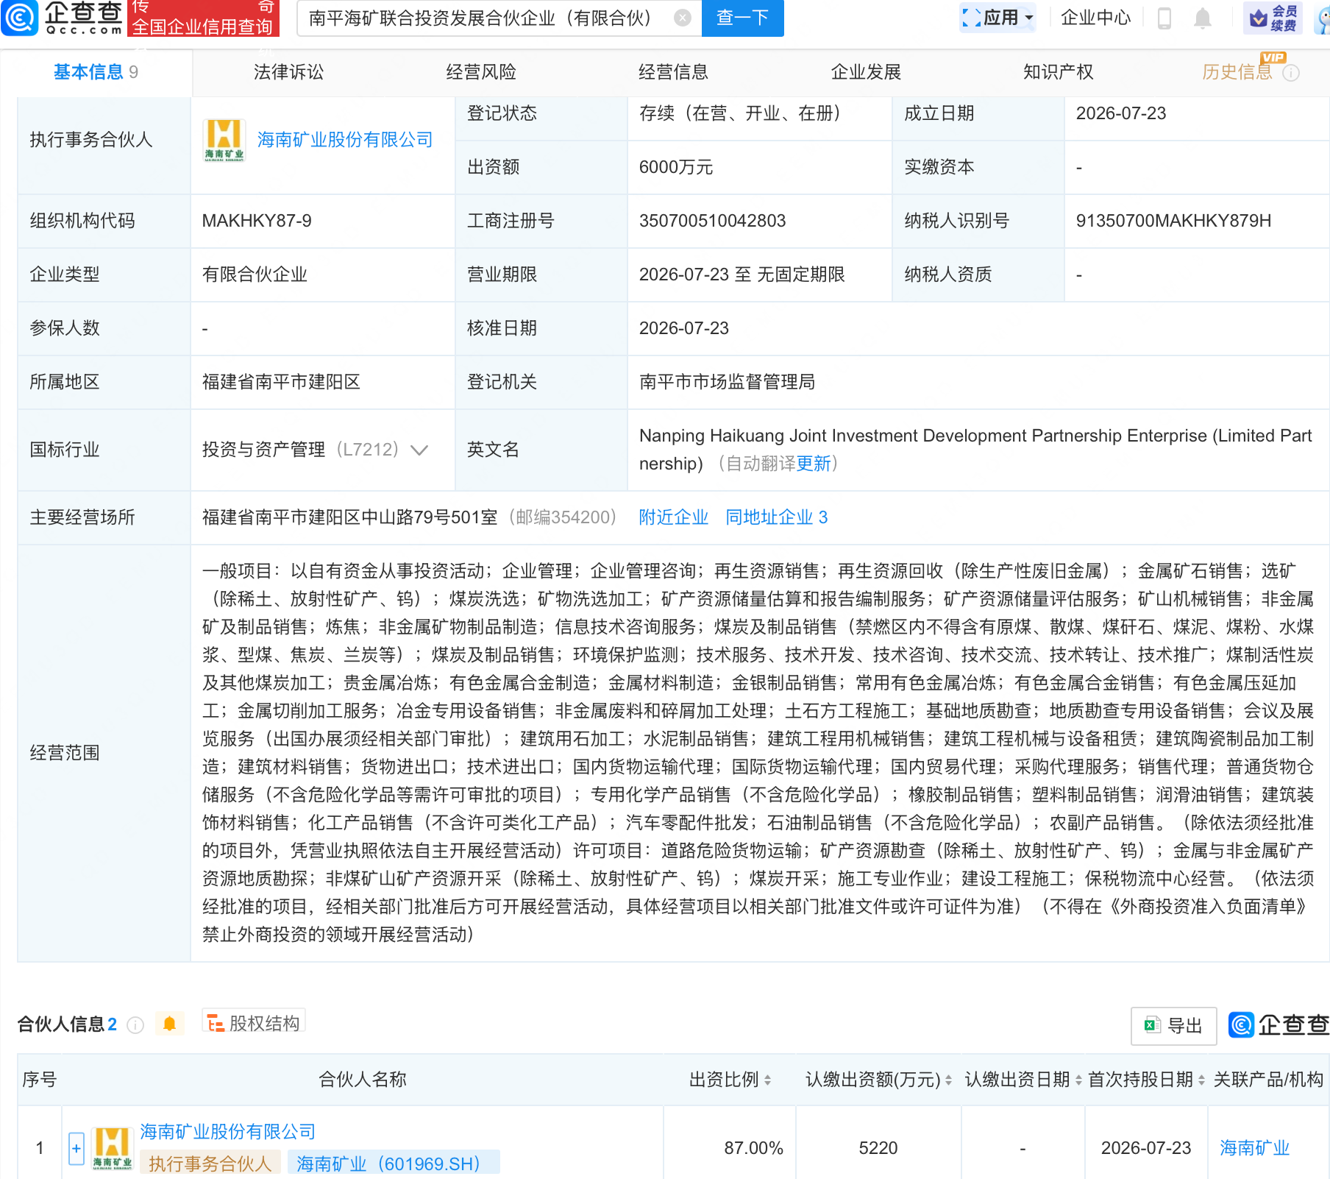Open the 股权结构 button
1330x1179 pixels.
[254, 1023]
